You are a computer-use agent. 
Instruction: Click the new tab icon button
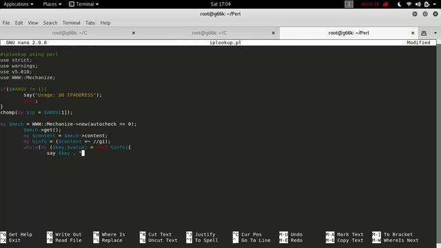click(424, 33)
